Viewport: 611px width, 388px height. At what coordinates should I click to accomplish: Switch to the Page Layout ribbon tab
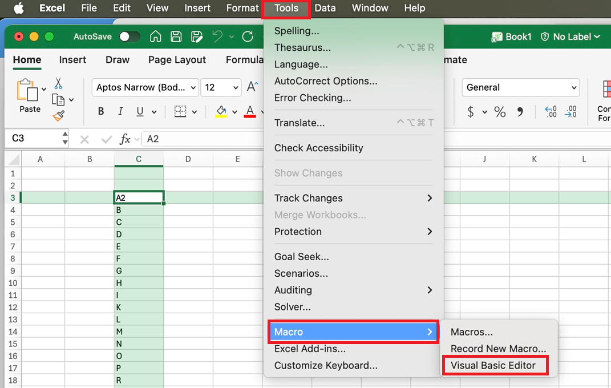pyautogui.click(x=177, y=59)
